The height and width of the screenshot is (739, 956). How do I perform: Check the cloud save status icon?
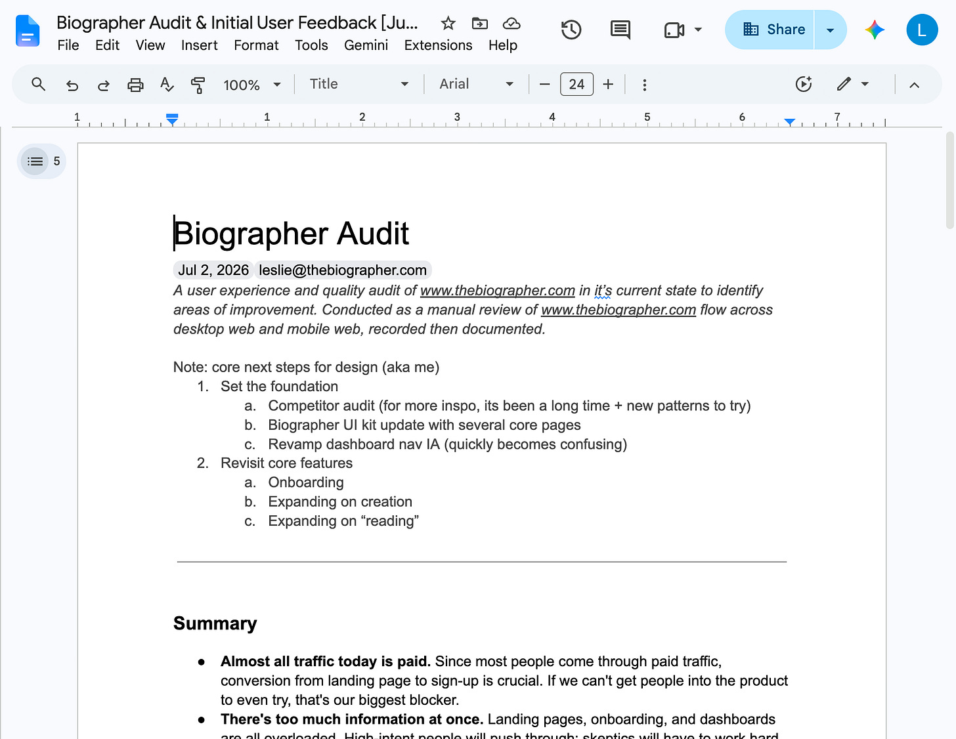[511, 24]
